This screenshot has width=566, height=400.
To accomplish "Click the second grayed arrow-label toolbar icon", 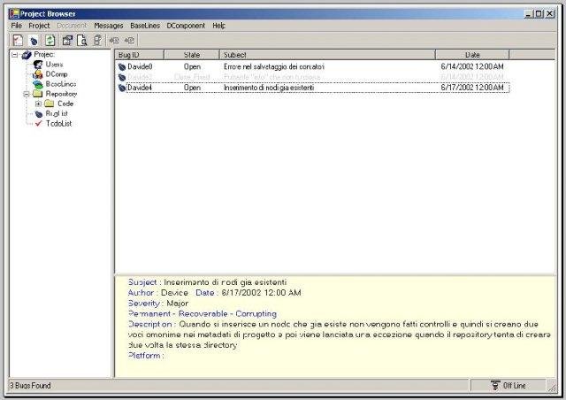I will point(129,41).
